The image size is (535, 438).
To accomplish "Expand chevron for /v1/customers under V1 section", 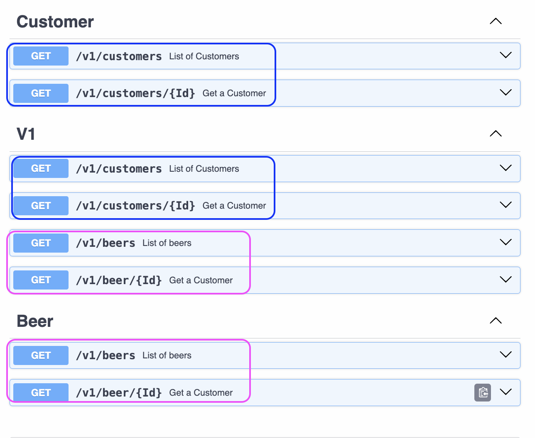I will pyautogui.click(x=506, y=168).
